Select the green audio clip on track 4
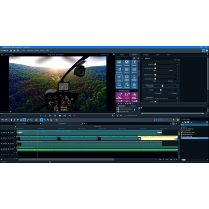Image resolution: width=209 pixels, height=209 pixels. 98,149
